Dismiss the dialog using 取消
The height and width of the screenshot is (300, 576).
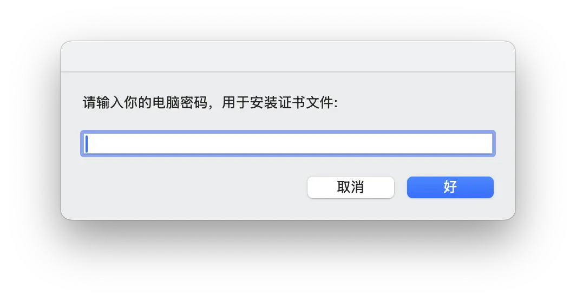pyautogui.click(x=350, y=187)
